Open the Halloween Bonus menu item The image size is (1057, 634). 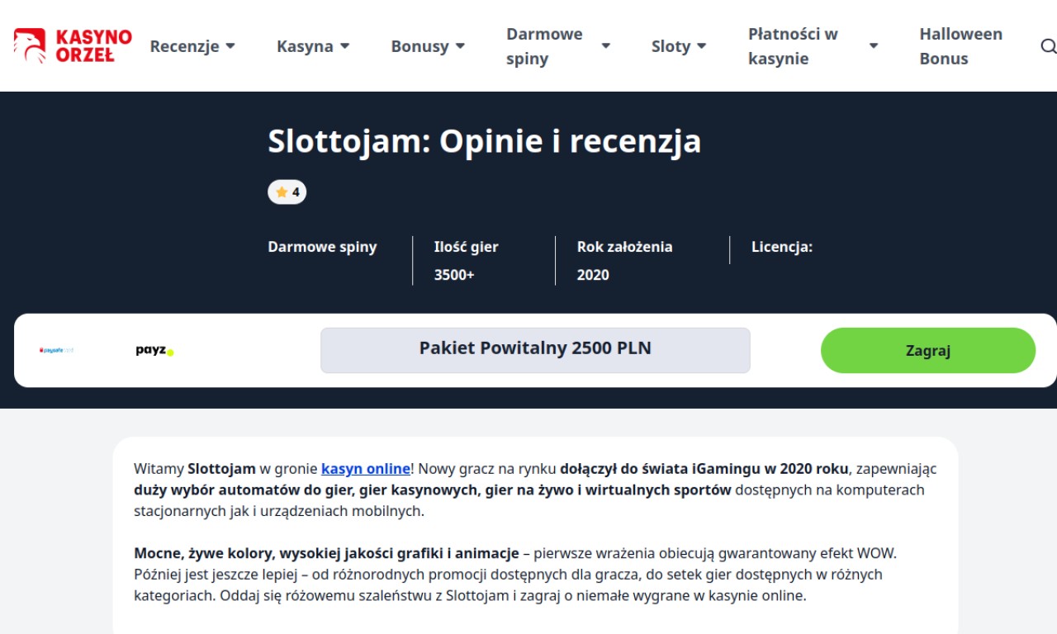pos(960,46)
